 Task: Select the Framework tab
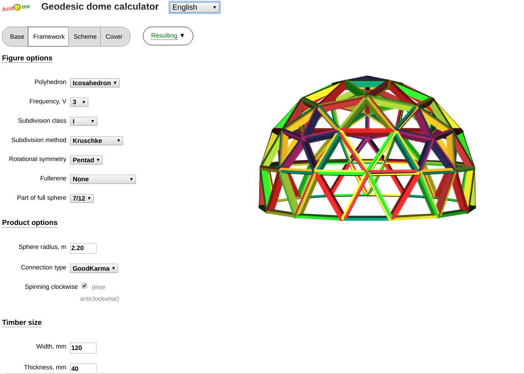point(49,37)
